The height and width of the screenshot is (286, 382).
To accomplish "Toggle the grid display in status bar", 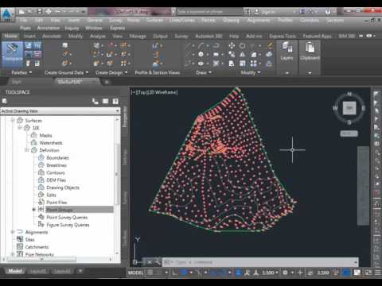I will [x=150, y=272].
